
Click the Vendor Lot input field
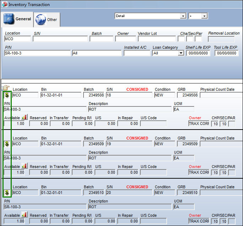pyautogui.click(x=157, y=39)
